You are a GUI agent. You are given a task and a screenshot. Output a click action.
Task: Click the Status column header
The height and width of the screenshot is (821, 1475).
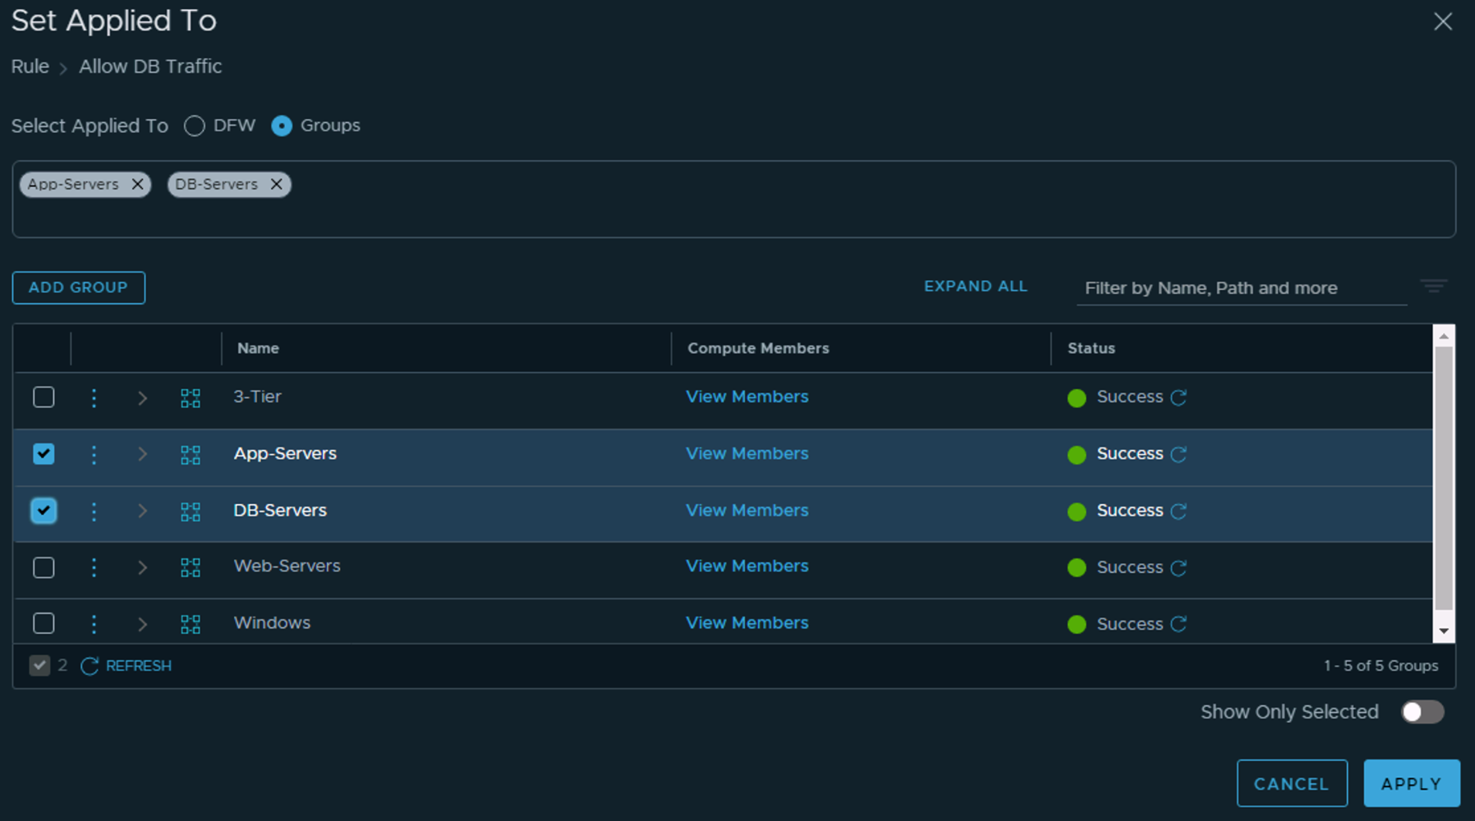(1091, 348)
